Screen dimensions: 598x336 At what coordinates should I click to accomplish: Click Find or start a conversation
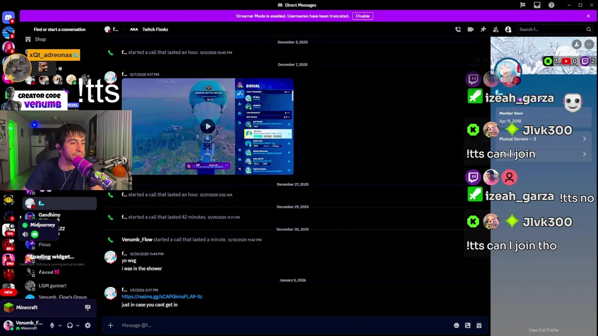tap(59, 29)
